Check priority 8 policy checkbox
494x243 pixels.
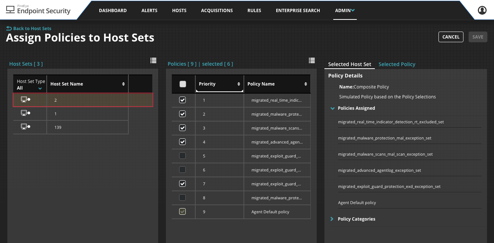[x=182, y=197]
